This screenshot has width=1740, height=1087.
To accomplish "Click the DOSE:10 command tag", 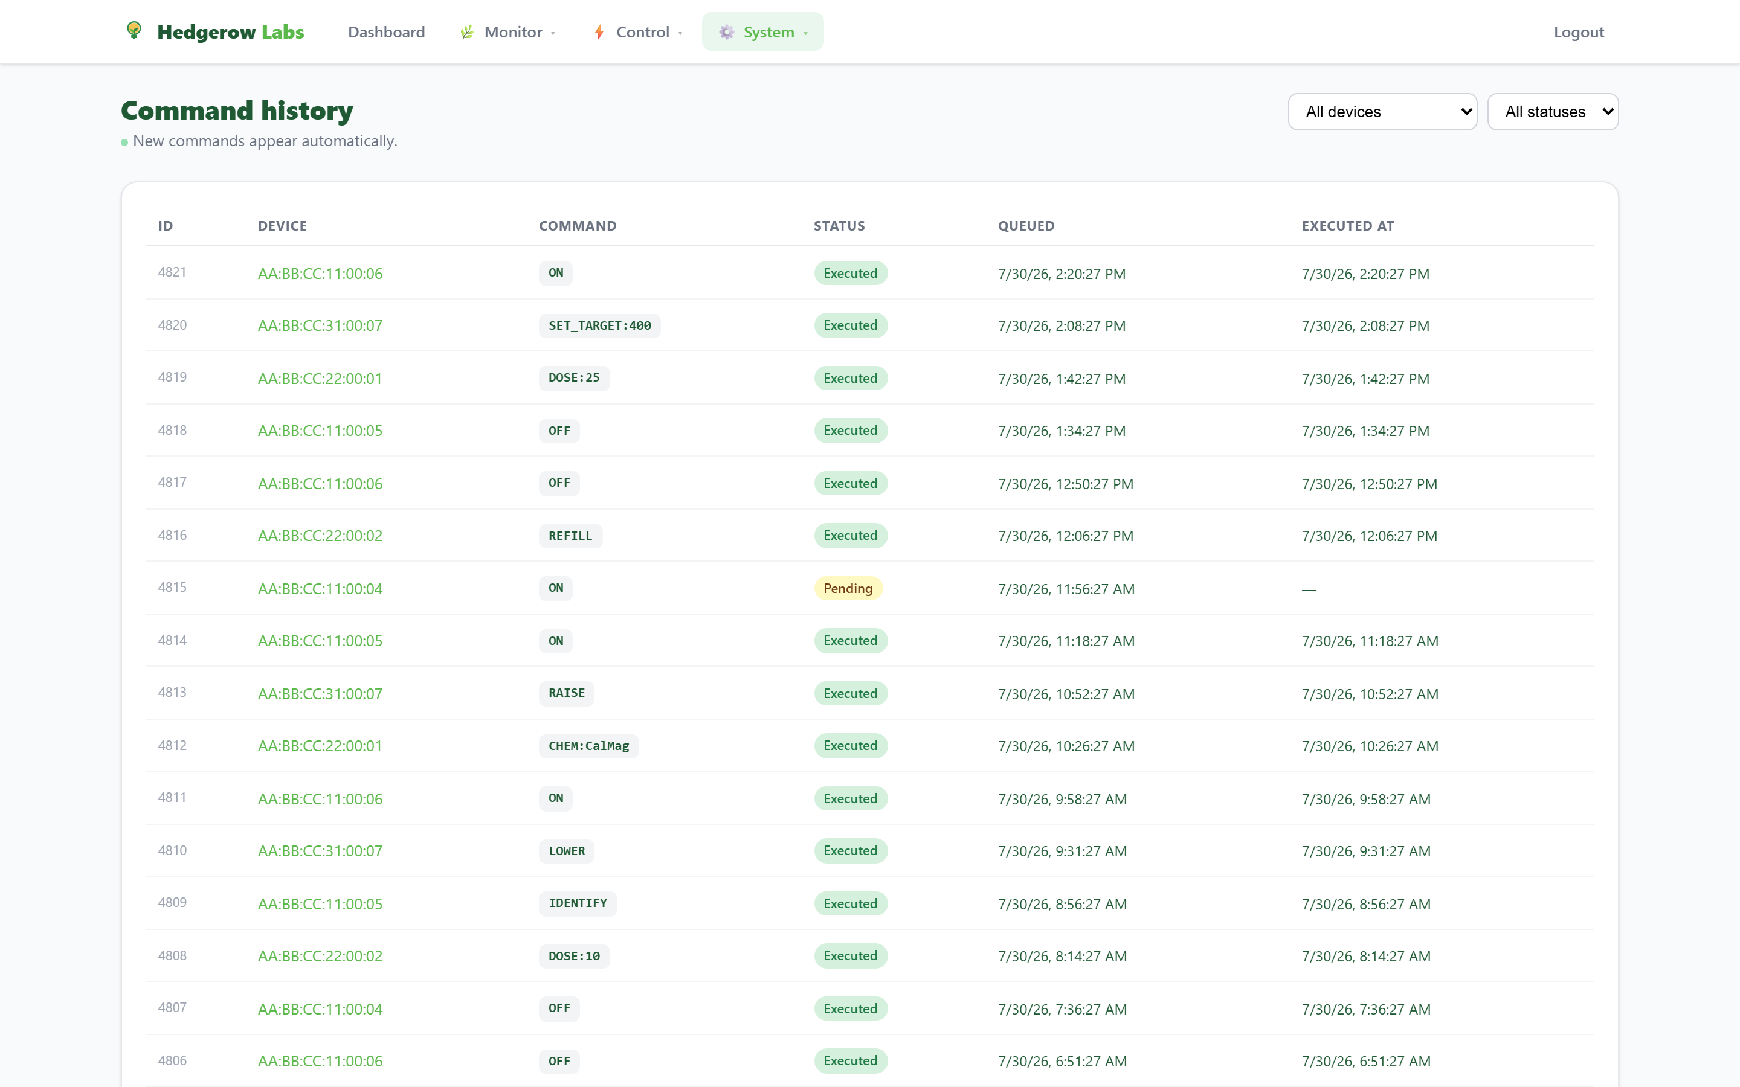I will pos(574,955).
